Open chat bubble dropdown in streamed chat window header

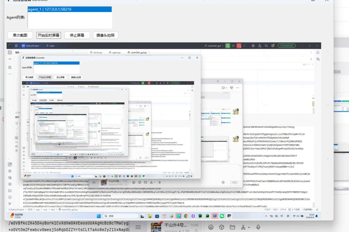pyautogui.click(x=224, y=88)
